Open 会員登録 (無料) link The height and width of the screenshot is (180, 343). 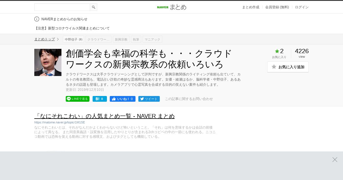click(277, 7)
